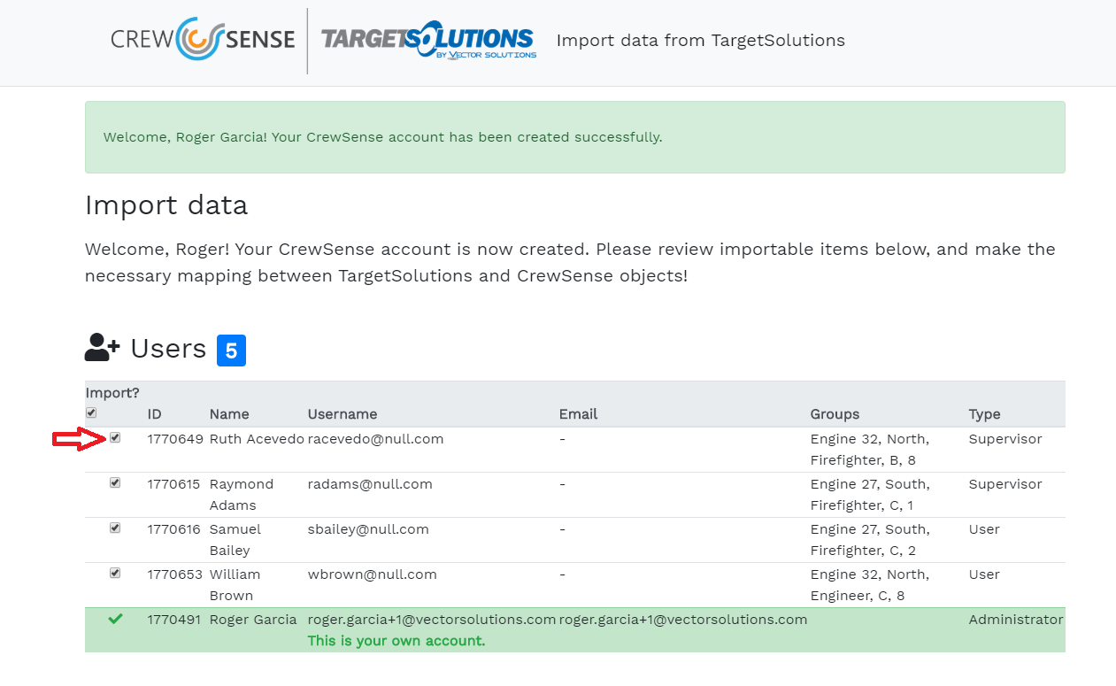Click the blue Users count badge 5
The width and height of the screenshot is (1116, 686).
(231, 351)
